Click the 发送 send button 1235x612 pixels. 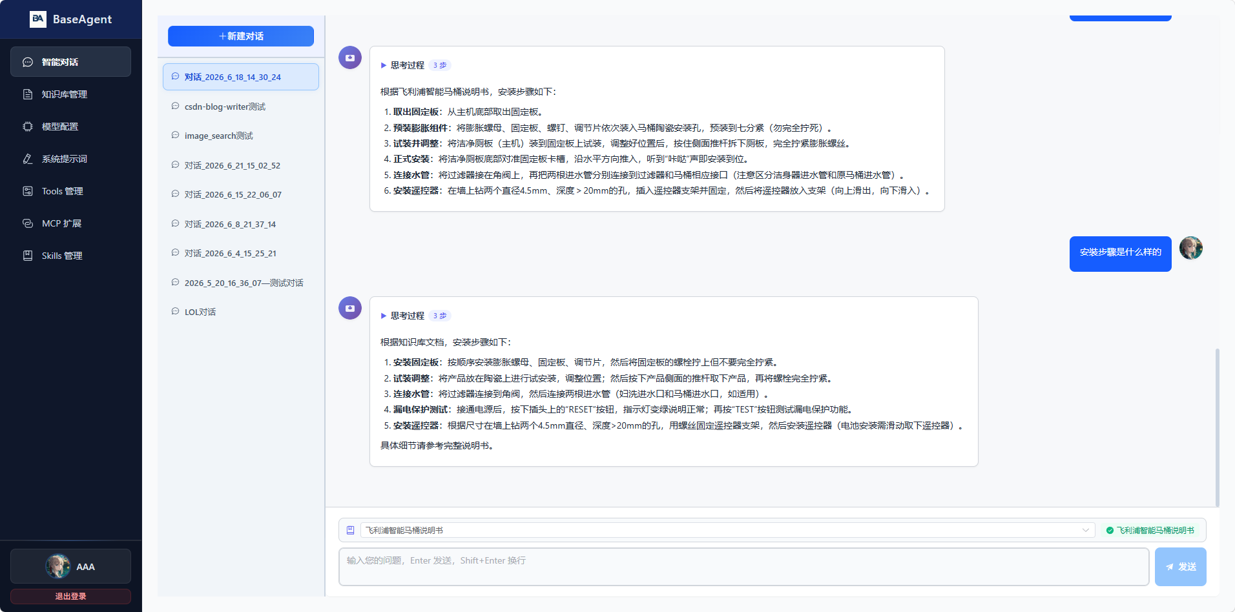(x=1180, y=567)
